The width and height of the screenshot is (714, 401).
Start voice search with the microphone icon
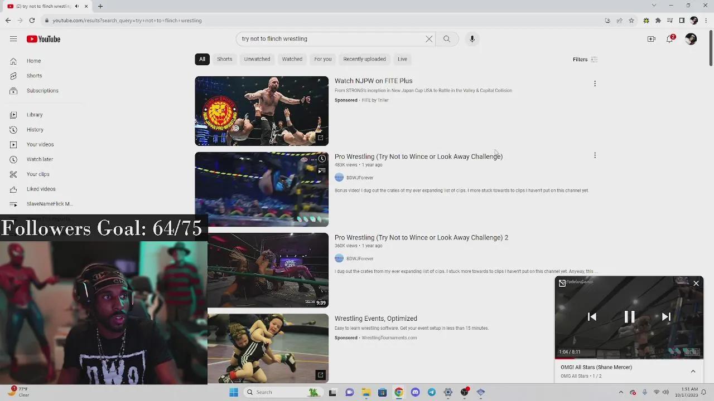(x=472, y=39)
